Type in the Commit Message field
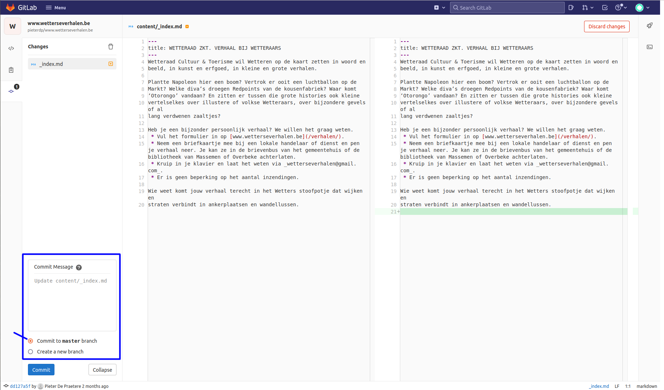This screenshot has height=390, width=664. pos(71,301)
